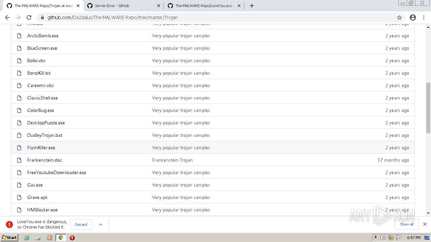Screen dimensions: 431x242
Task: Expand LoveYou.exe download options chevron
Action: 100,225
